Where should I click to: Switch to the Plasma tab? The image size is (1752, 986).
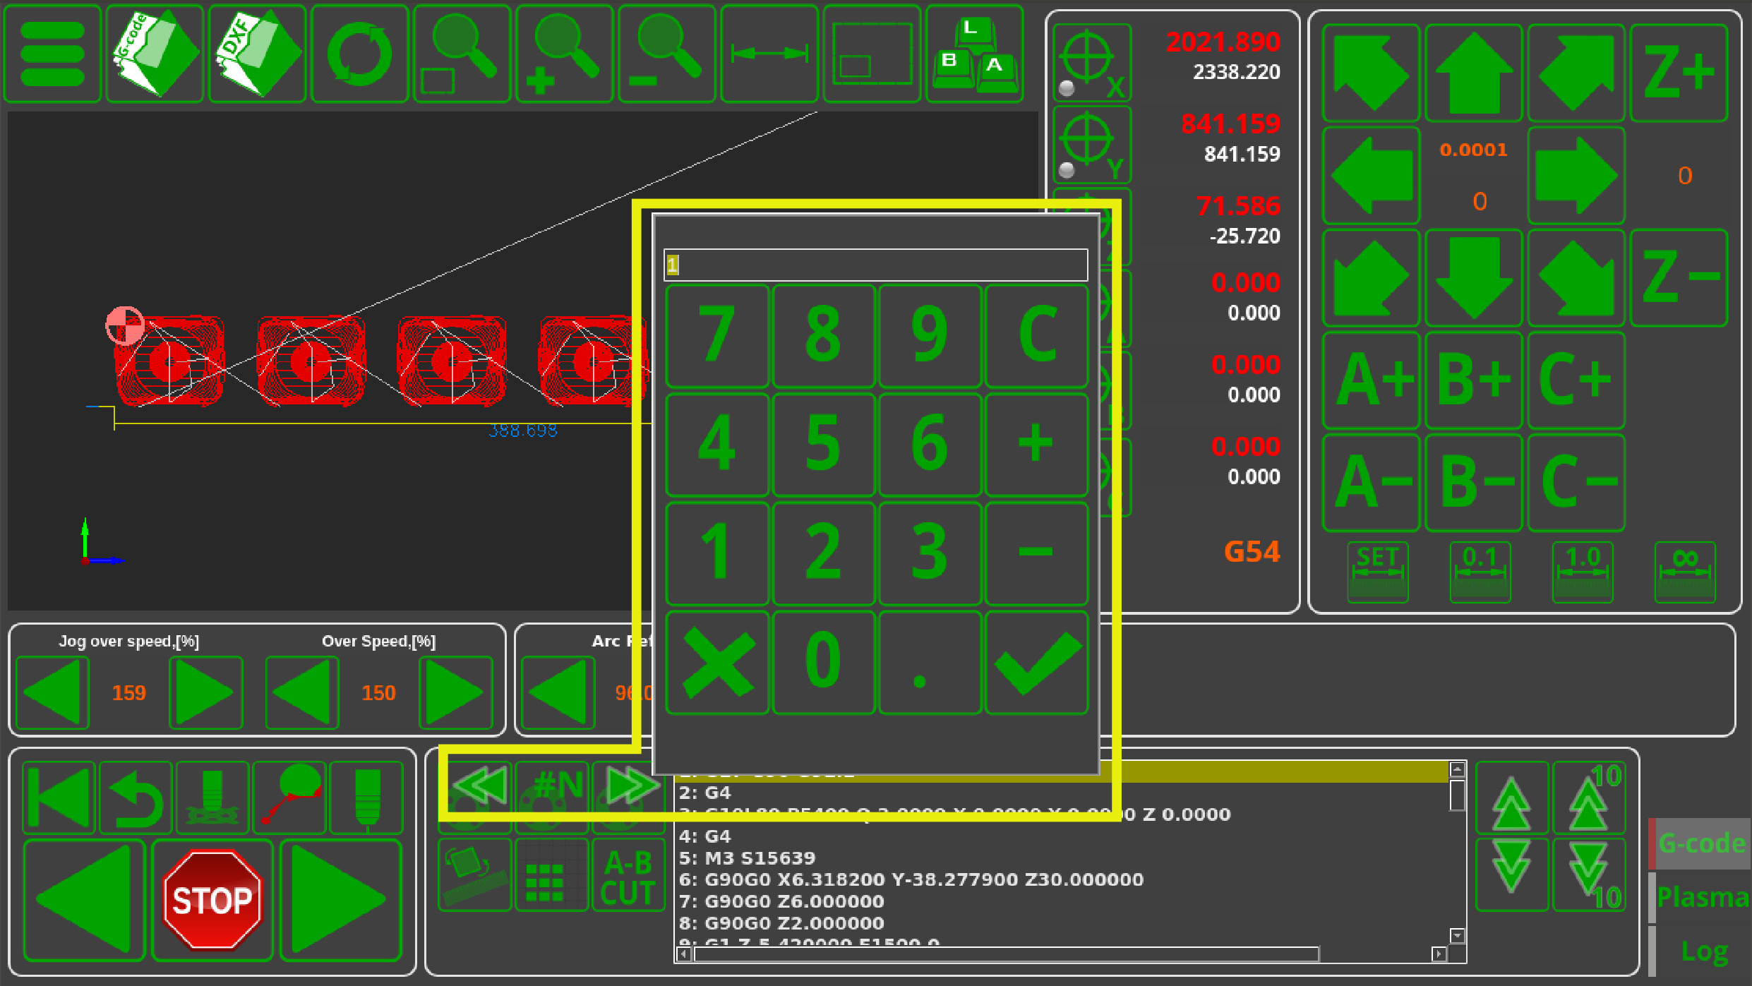click(x=1702, y=897)
